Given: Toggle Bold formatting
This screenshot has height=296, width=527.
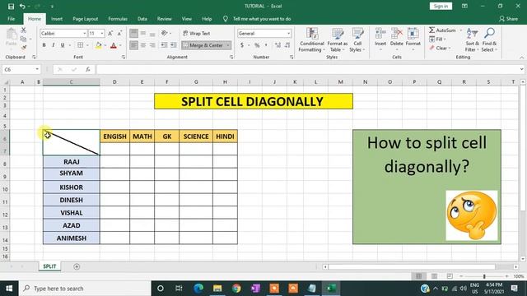Looking at the screenshot, I should click(44, 45).
